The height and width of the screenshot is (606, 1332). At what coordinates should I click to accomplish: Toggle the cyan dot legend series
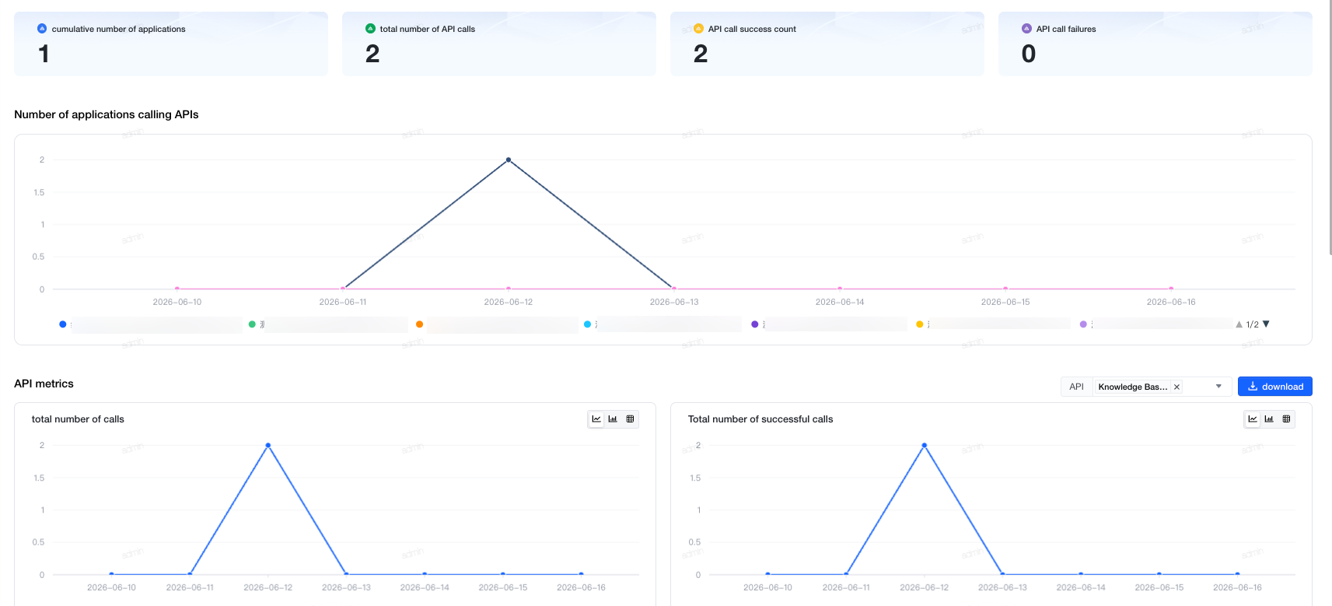point(587,324)
